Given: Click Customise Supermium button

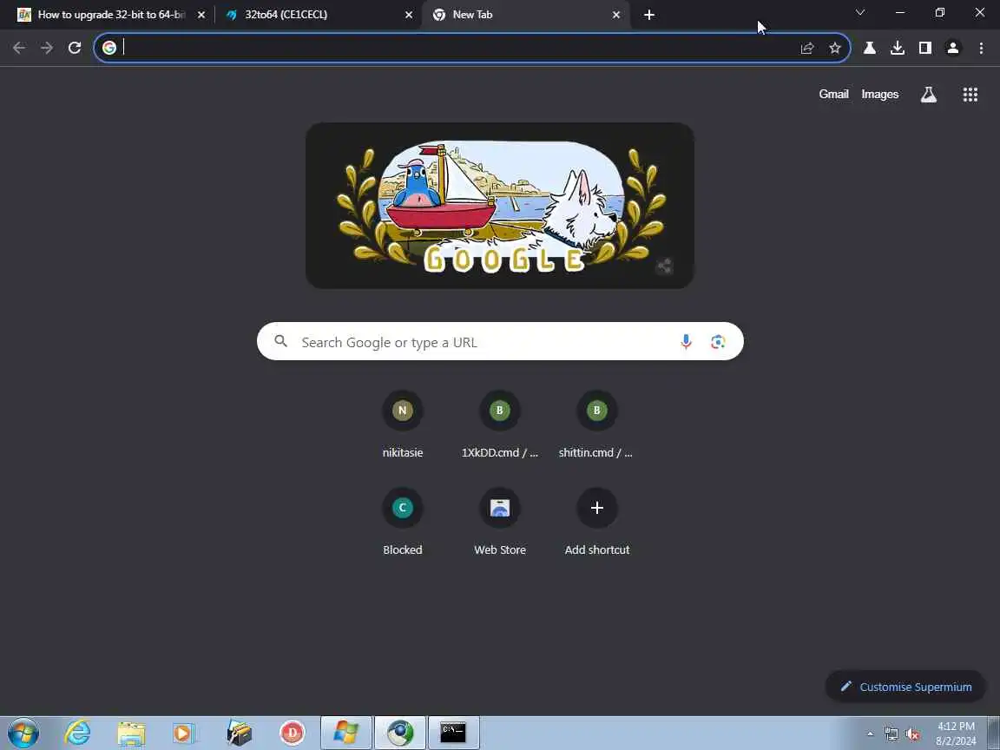Looking at the screenshot, I should pos(905,687).
